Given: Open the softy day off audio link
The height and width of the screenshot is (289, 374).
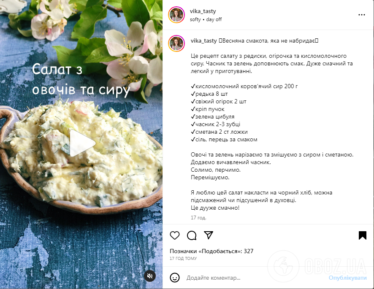Looking at the screenshot, I should tap(206, 19).
